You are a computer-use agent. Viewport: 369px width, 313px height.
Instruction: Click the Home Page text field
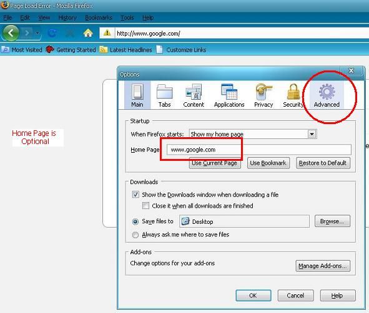pyautogui.click(x=259, y=150)
